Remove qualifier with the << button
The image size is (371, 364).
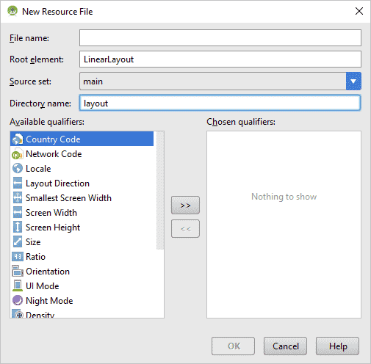(x=185, y=229)
